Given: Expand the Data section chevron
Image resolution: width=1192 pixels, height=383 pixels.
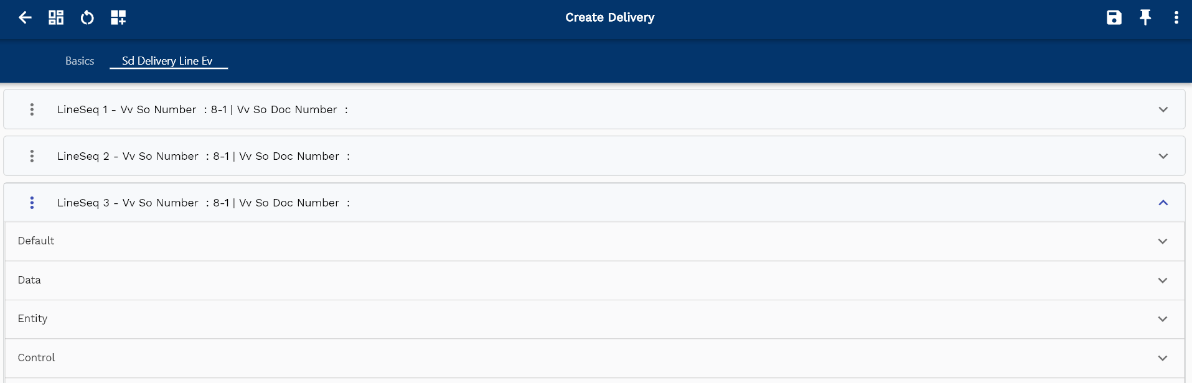Looking at the screenshot, I should click(x=1162, y=280).
